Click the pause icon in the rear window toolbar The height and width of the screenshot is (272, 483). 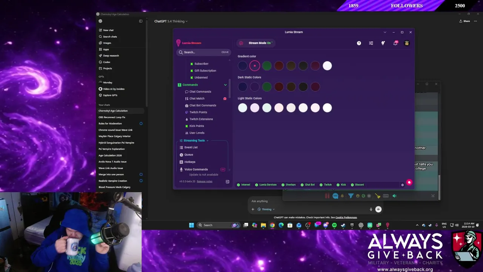click(327, 196)
